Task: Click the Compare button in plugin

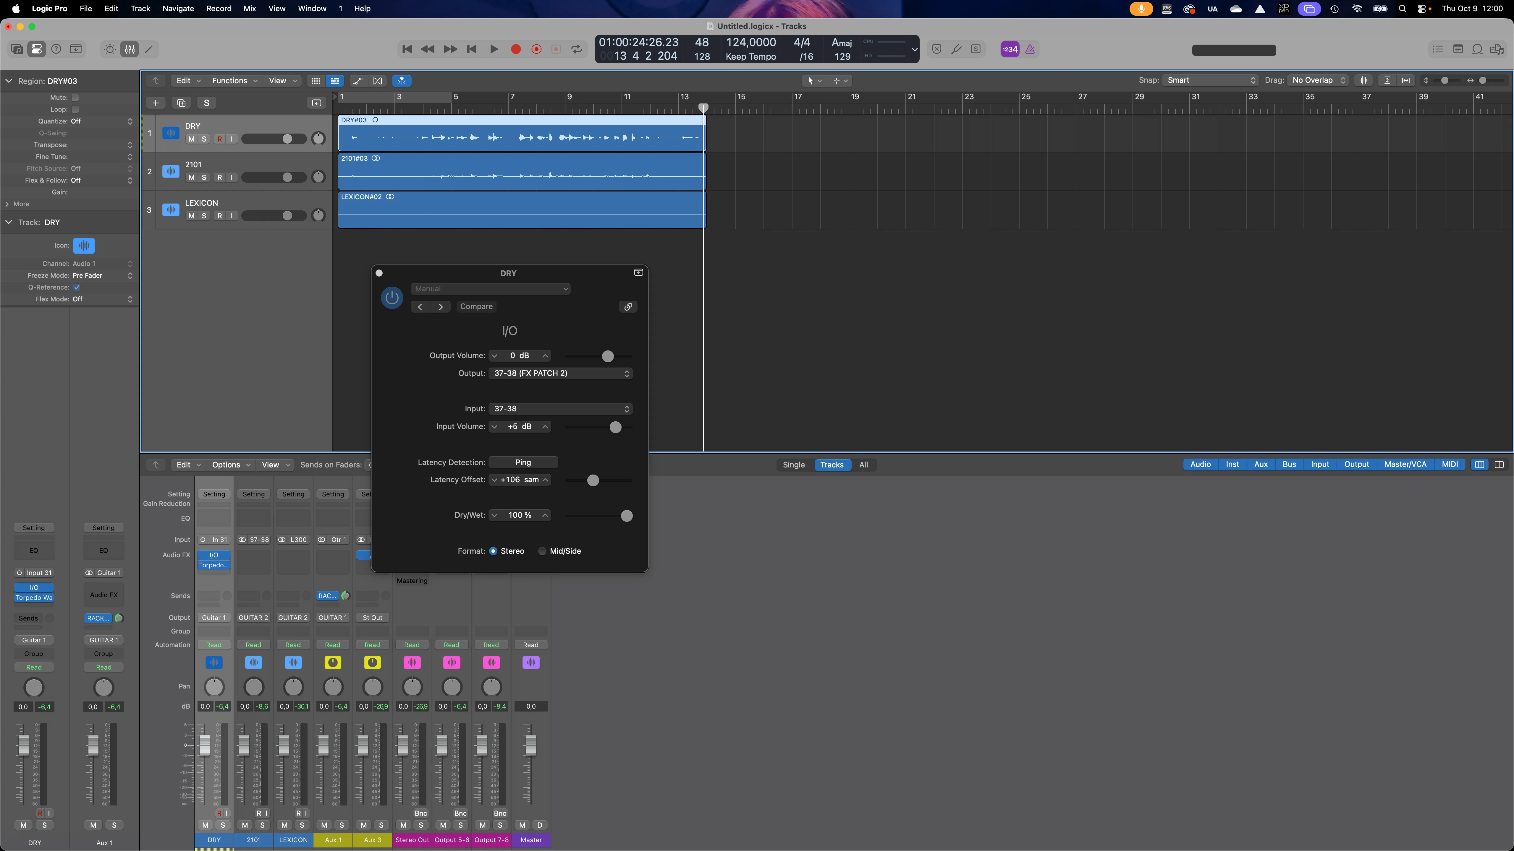Action: [476, 307]
